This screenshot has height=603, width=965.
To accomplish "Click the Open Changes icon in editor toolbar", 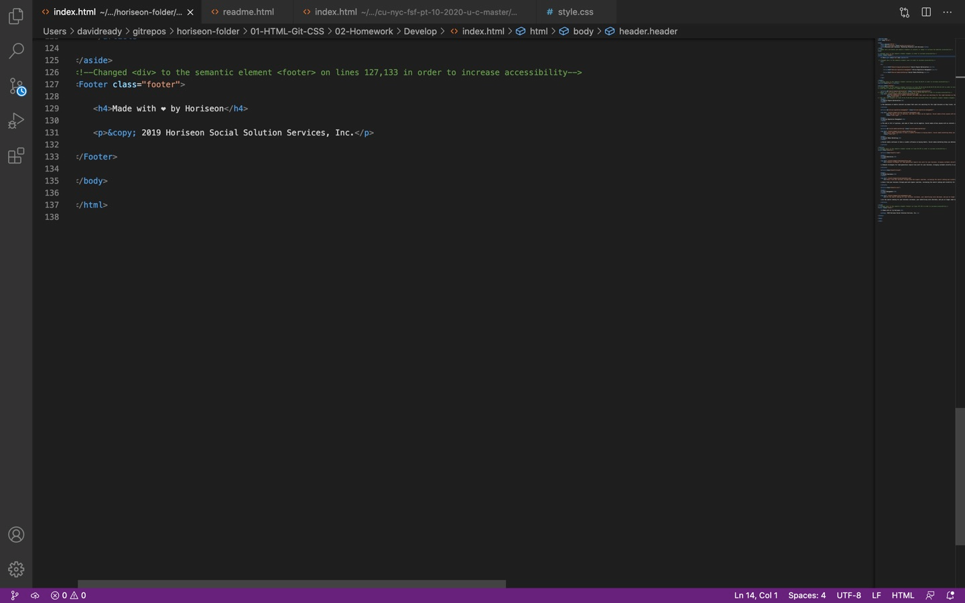I will point(905,12).
